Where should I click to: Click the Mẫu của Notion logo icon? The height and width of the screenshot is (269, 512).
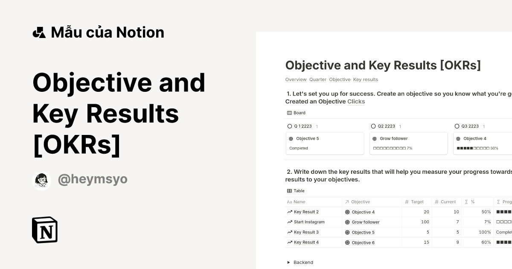(40, 32)
